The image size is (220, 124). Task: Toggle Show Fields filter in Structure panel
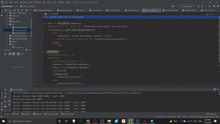[x=14, y=54]
